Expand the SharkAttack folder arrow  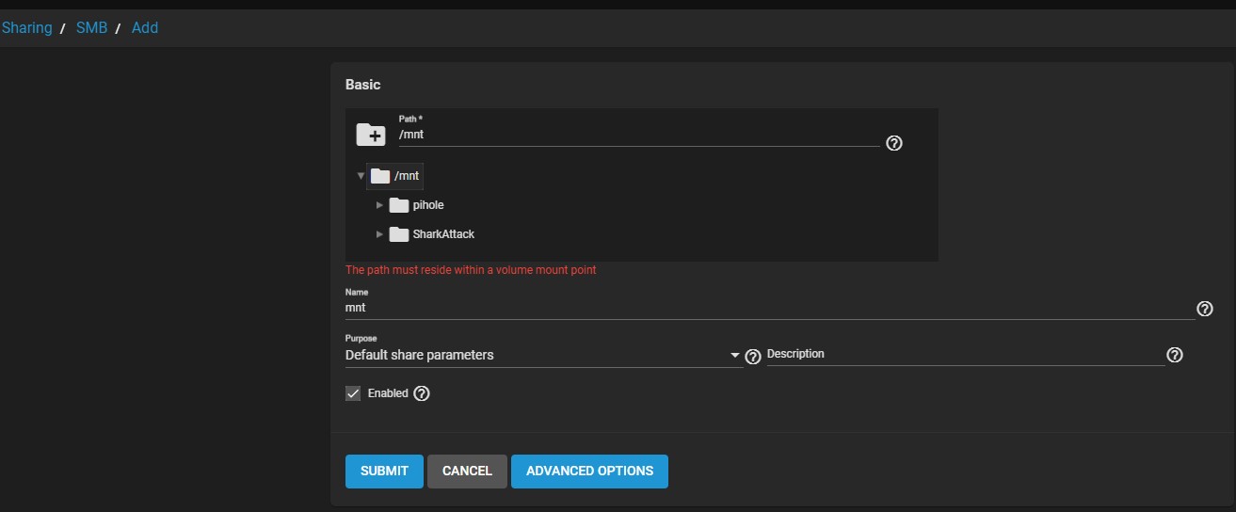380,234
